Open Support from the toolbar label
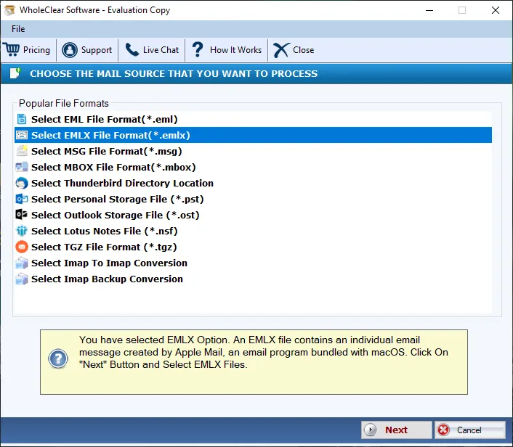 point(97,50)
